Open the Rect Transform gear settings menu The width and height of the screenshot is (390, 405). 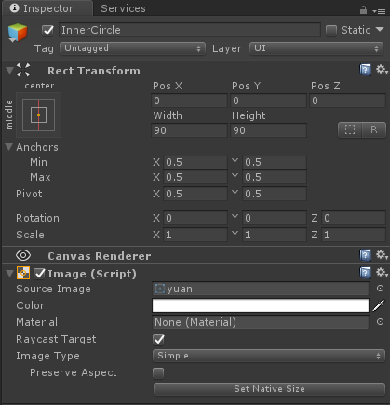[382, 70]
